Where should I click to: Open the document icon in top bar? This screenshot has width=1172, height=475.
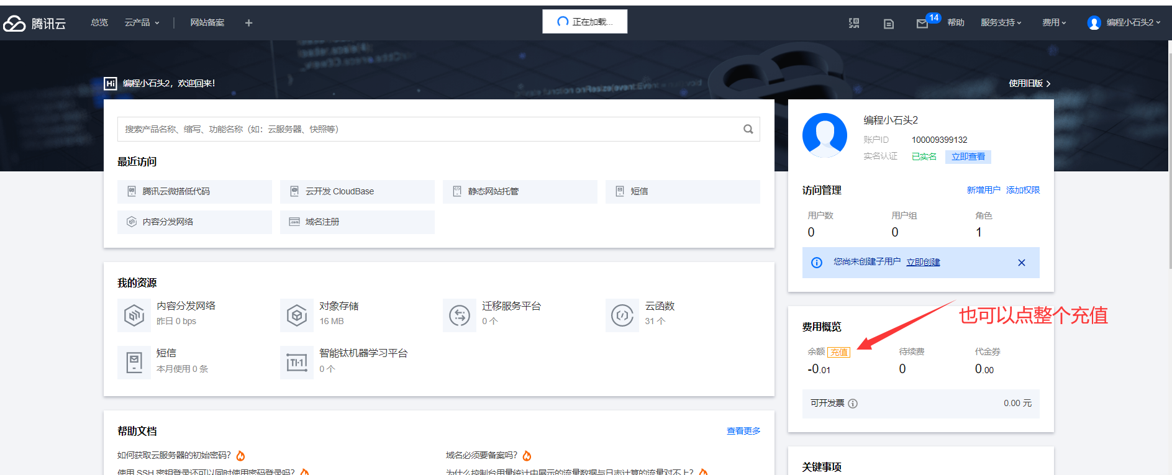pos(889,24)
